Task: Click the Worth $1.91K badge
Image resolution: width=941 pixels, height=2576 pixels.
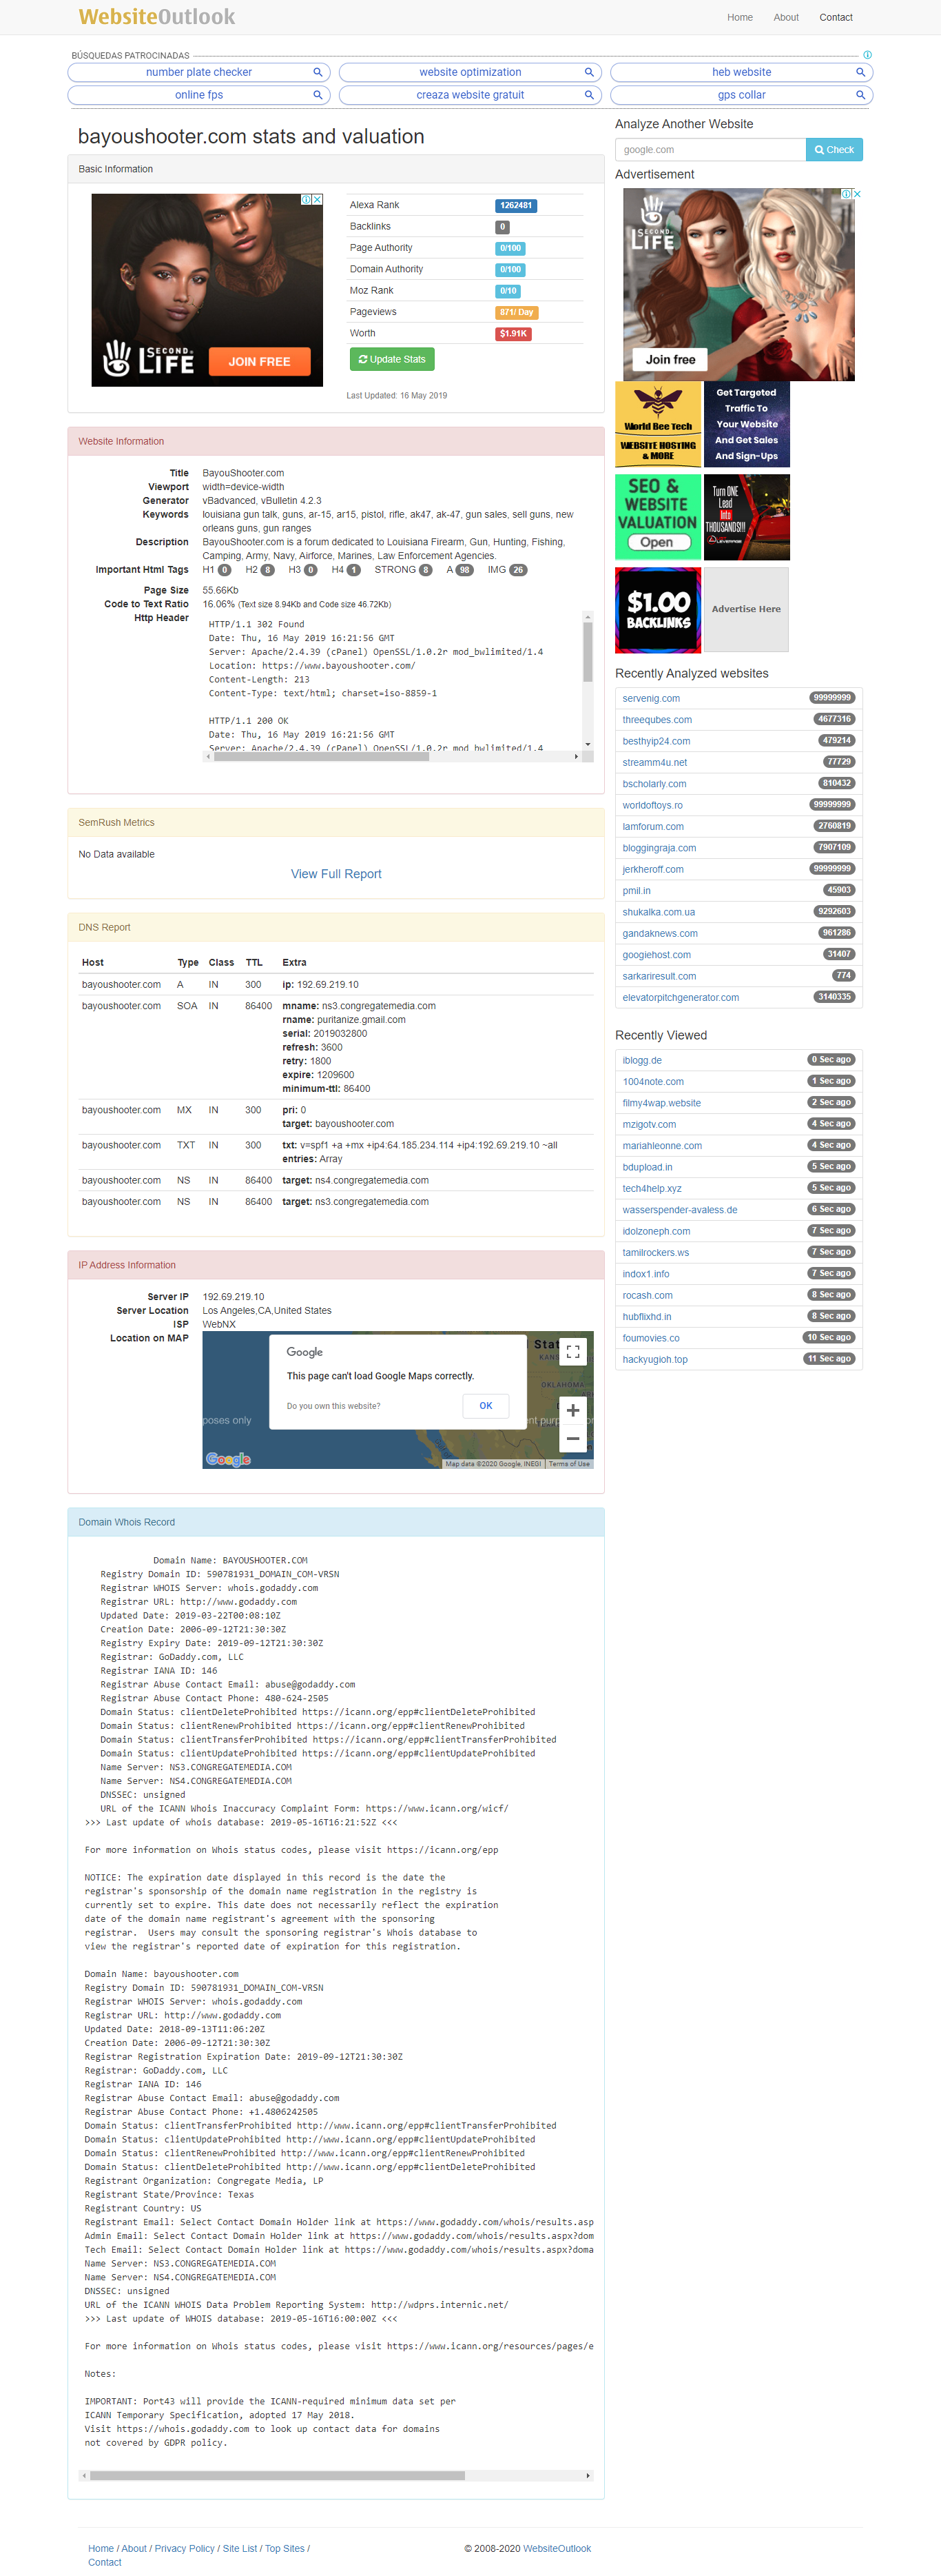Action: (x=513, y=334)
